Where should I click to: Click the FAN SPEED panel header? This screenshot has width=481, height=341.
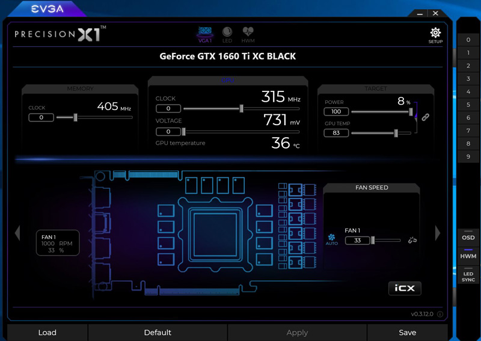coord(372,188)
